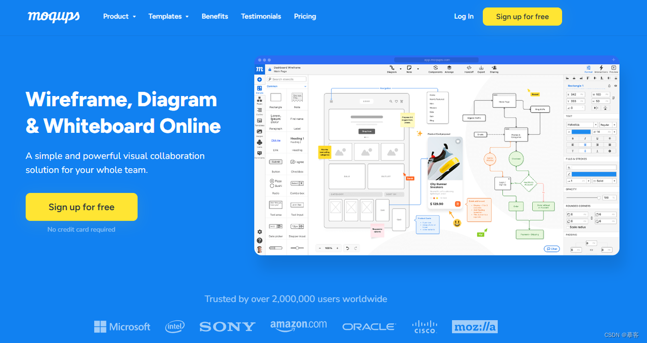647x343 pixels.
Task: Open the Components toolbar icon
Action: (x=435, y=69)
